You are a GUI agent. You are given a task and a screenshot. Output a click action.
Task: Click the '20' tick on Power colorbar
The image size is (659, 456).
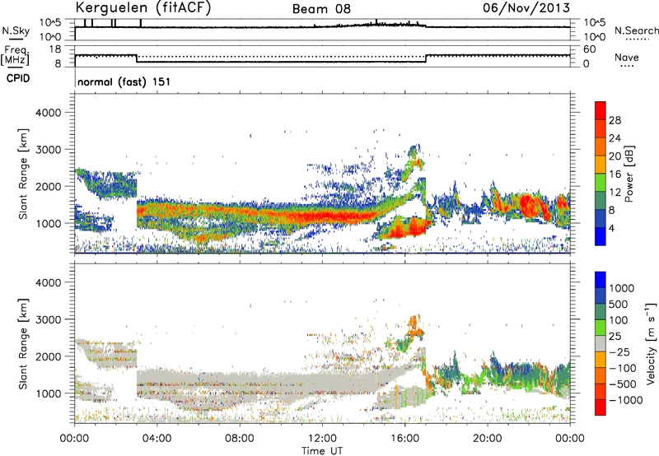(x=615, y=156)
